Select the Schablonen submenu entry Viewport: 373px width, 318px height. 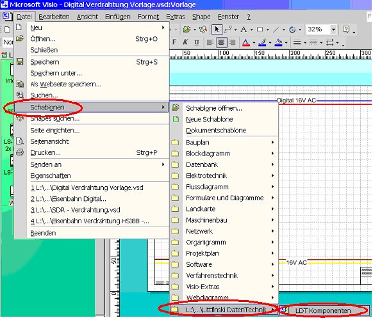(x=92, y=107)
